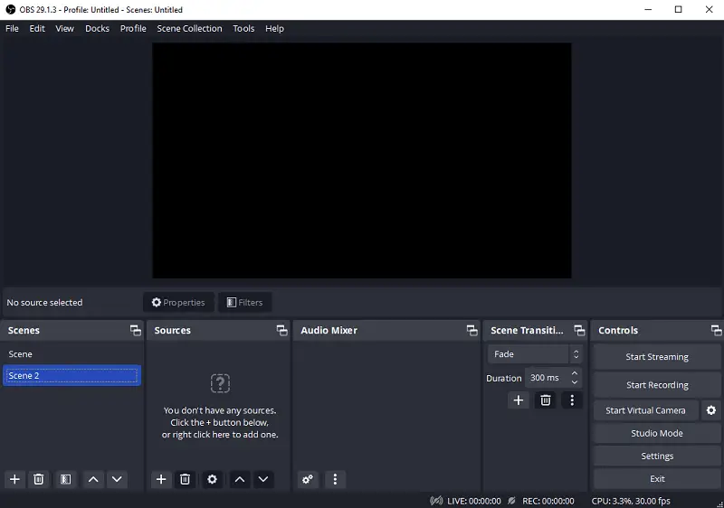Viewport: 724px width, 508px height.
Task: Click the Exit button
Action: click(x=657, y=478)
